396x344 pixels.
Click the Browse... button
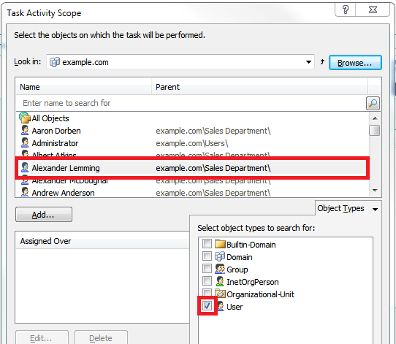coord(355,63)
